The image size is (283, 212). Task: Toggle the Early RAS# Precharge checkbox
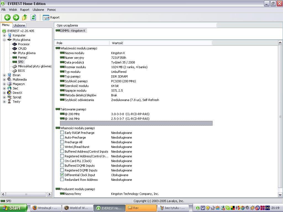tap(62, 132)
